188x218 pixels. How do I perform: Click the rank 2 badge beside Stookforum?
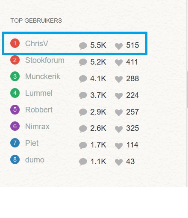tap(15, 60)
